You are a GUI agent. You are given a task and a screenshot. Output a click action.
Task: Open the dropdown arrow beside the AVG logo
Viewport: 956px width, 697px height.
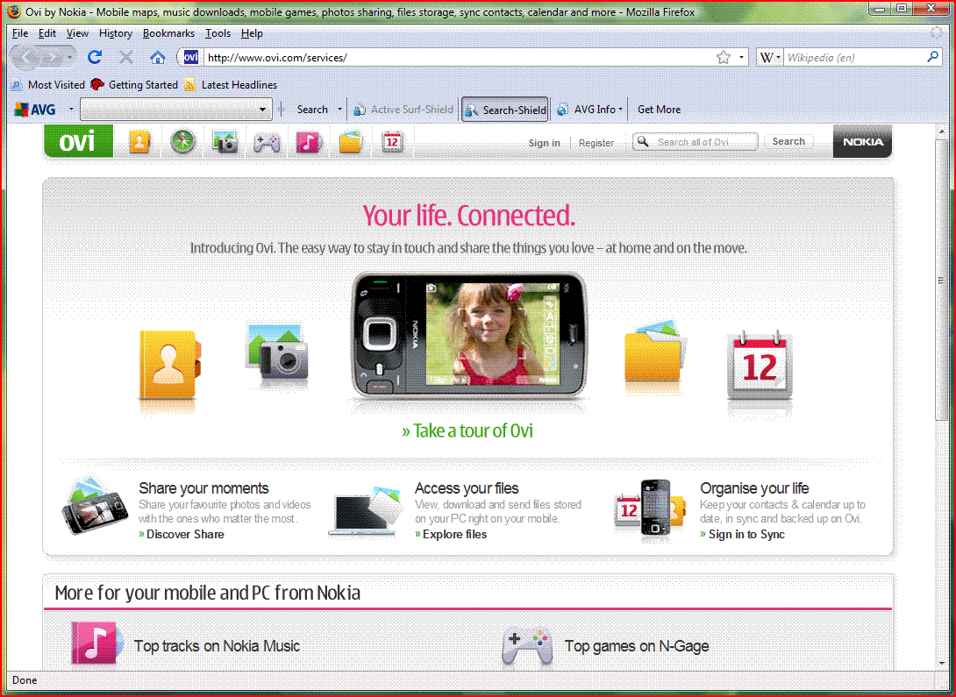71,110
